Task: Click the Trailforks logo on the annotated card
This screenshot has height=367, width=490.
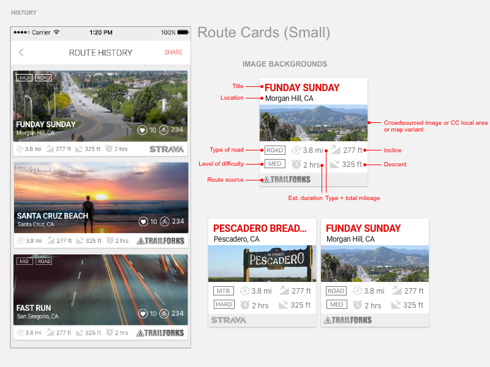Action: [x=287, y=179]
